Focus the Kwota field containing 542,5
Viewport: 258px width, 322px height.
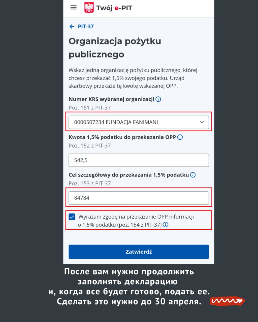tap(139, 160)
